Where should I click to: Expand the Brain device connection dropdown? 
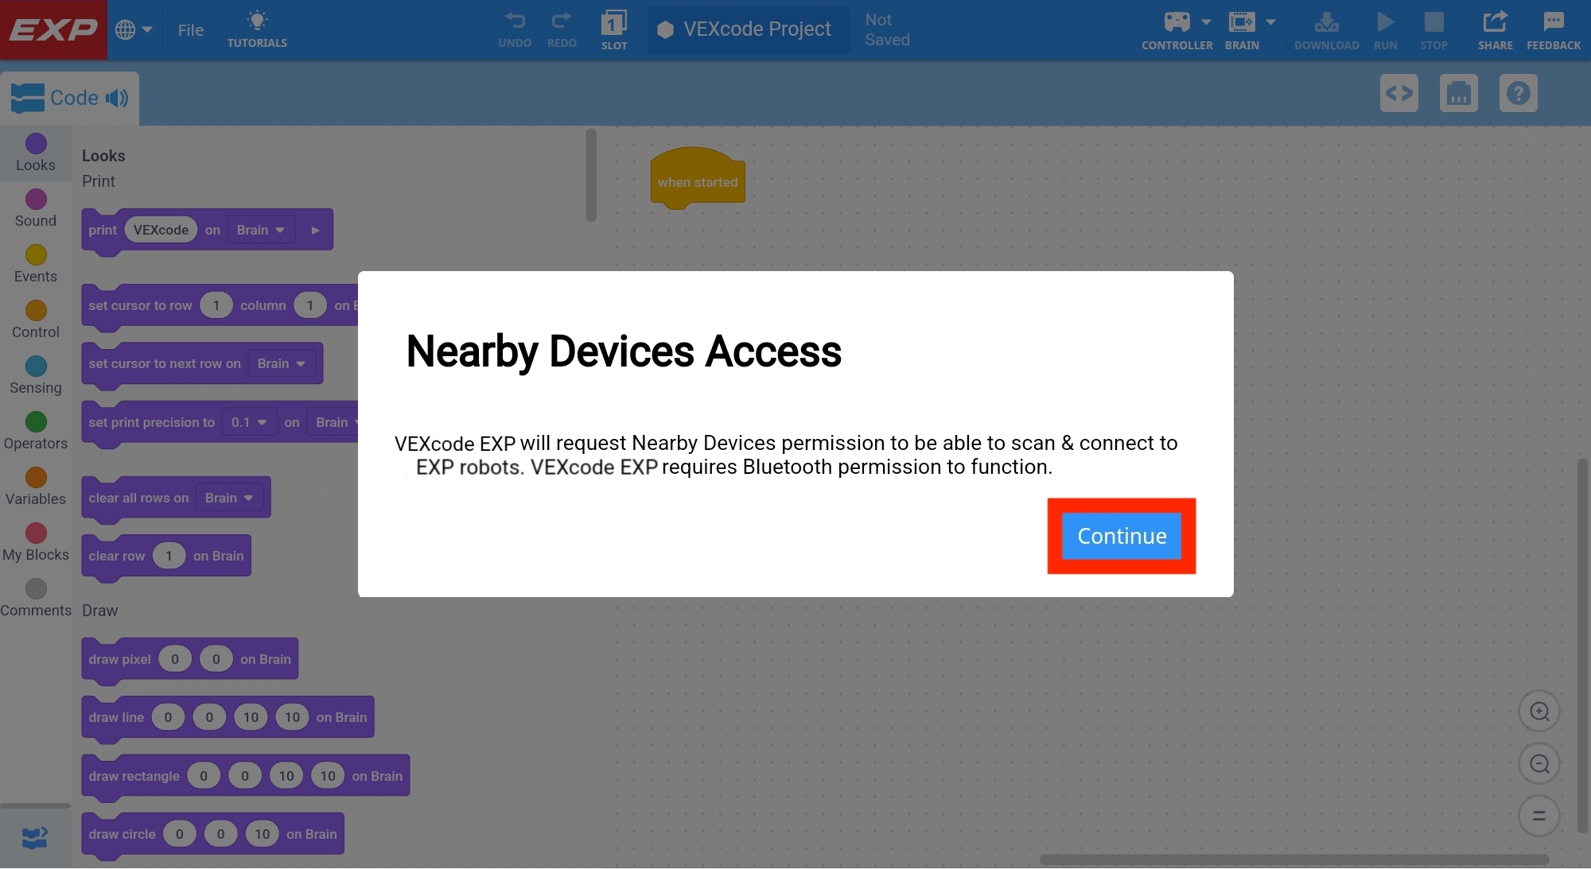click(x=1271, y=22)
